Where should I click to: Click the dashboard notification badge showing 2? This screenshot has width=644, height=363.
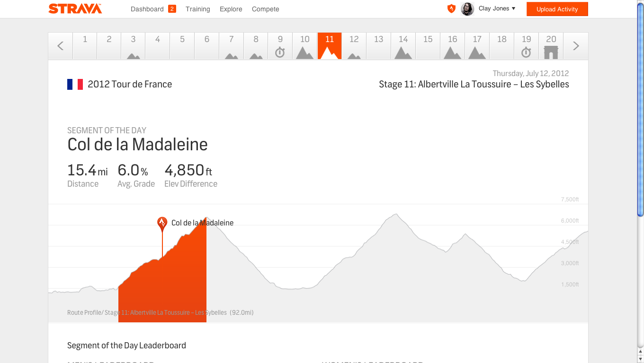(172, 9)
